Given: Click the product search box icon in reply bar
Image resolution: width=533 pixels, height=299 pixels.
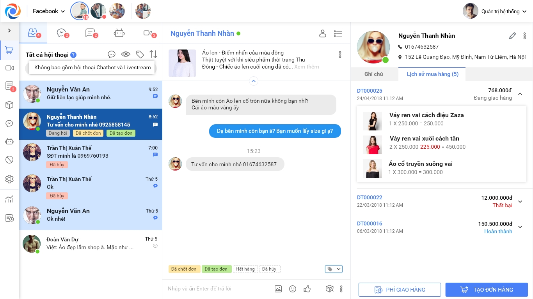Looking at the screenshot, I should (330, 289).
